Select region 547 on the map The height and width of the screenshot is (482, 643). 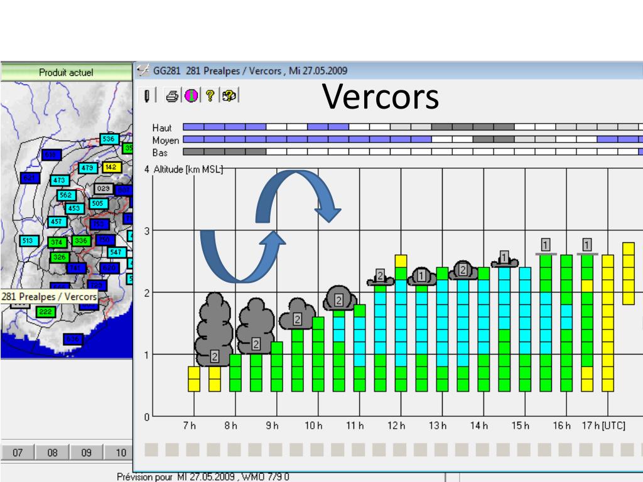tap(116, 252)
